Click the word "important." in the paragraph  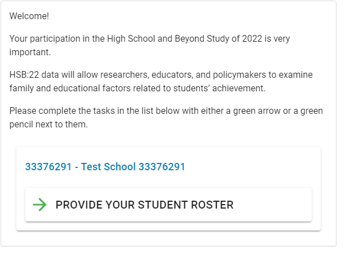click(x=30, y=52)
